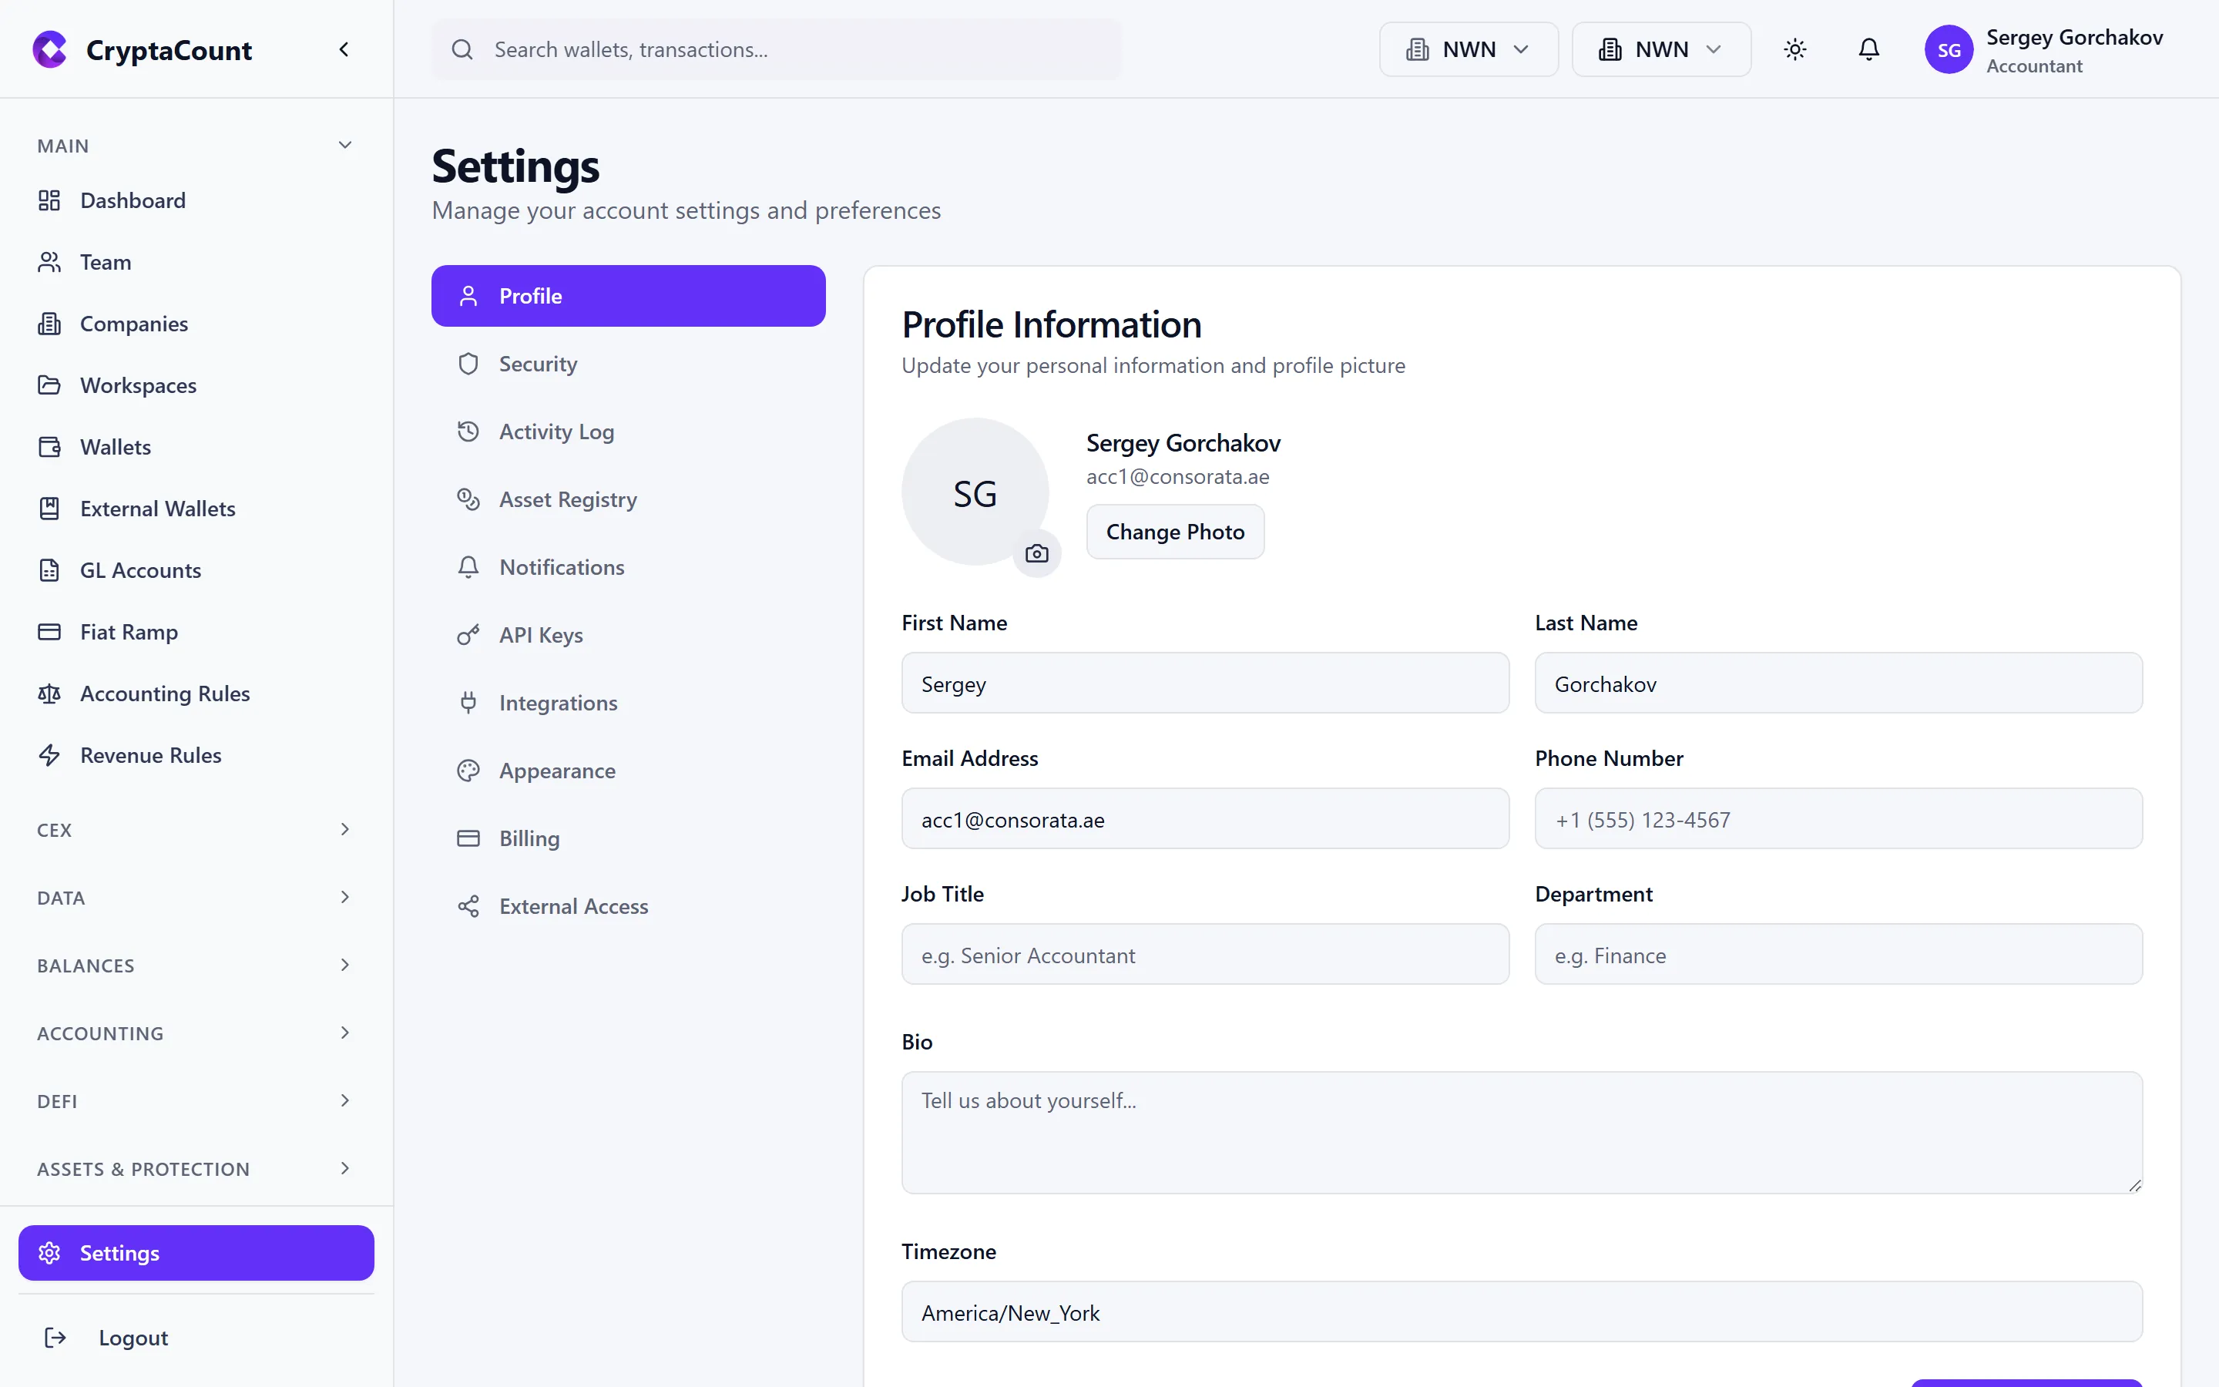The height and width of the screenshot is (1387, 2219).
Task: Click the Accounting Rules scales icon
Action: point(49,693)
